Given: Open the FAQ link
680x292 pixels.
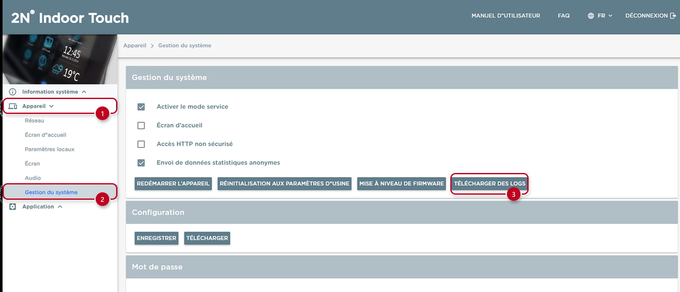Looking at the screenshot, I should click(x=563, y=16).
